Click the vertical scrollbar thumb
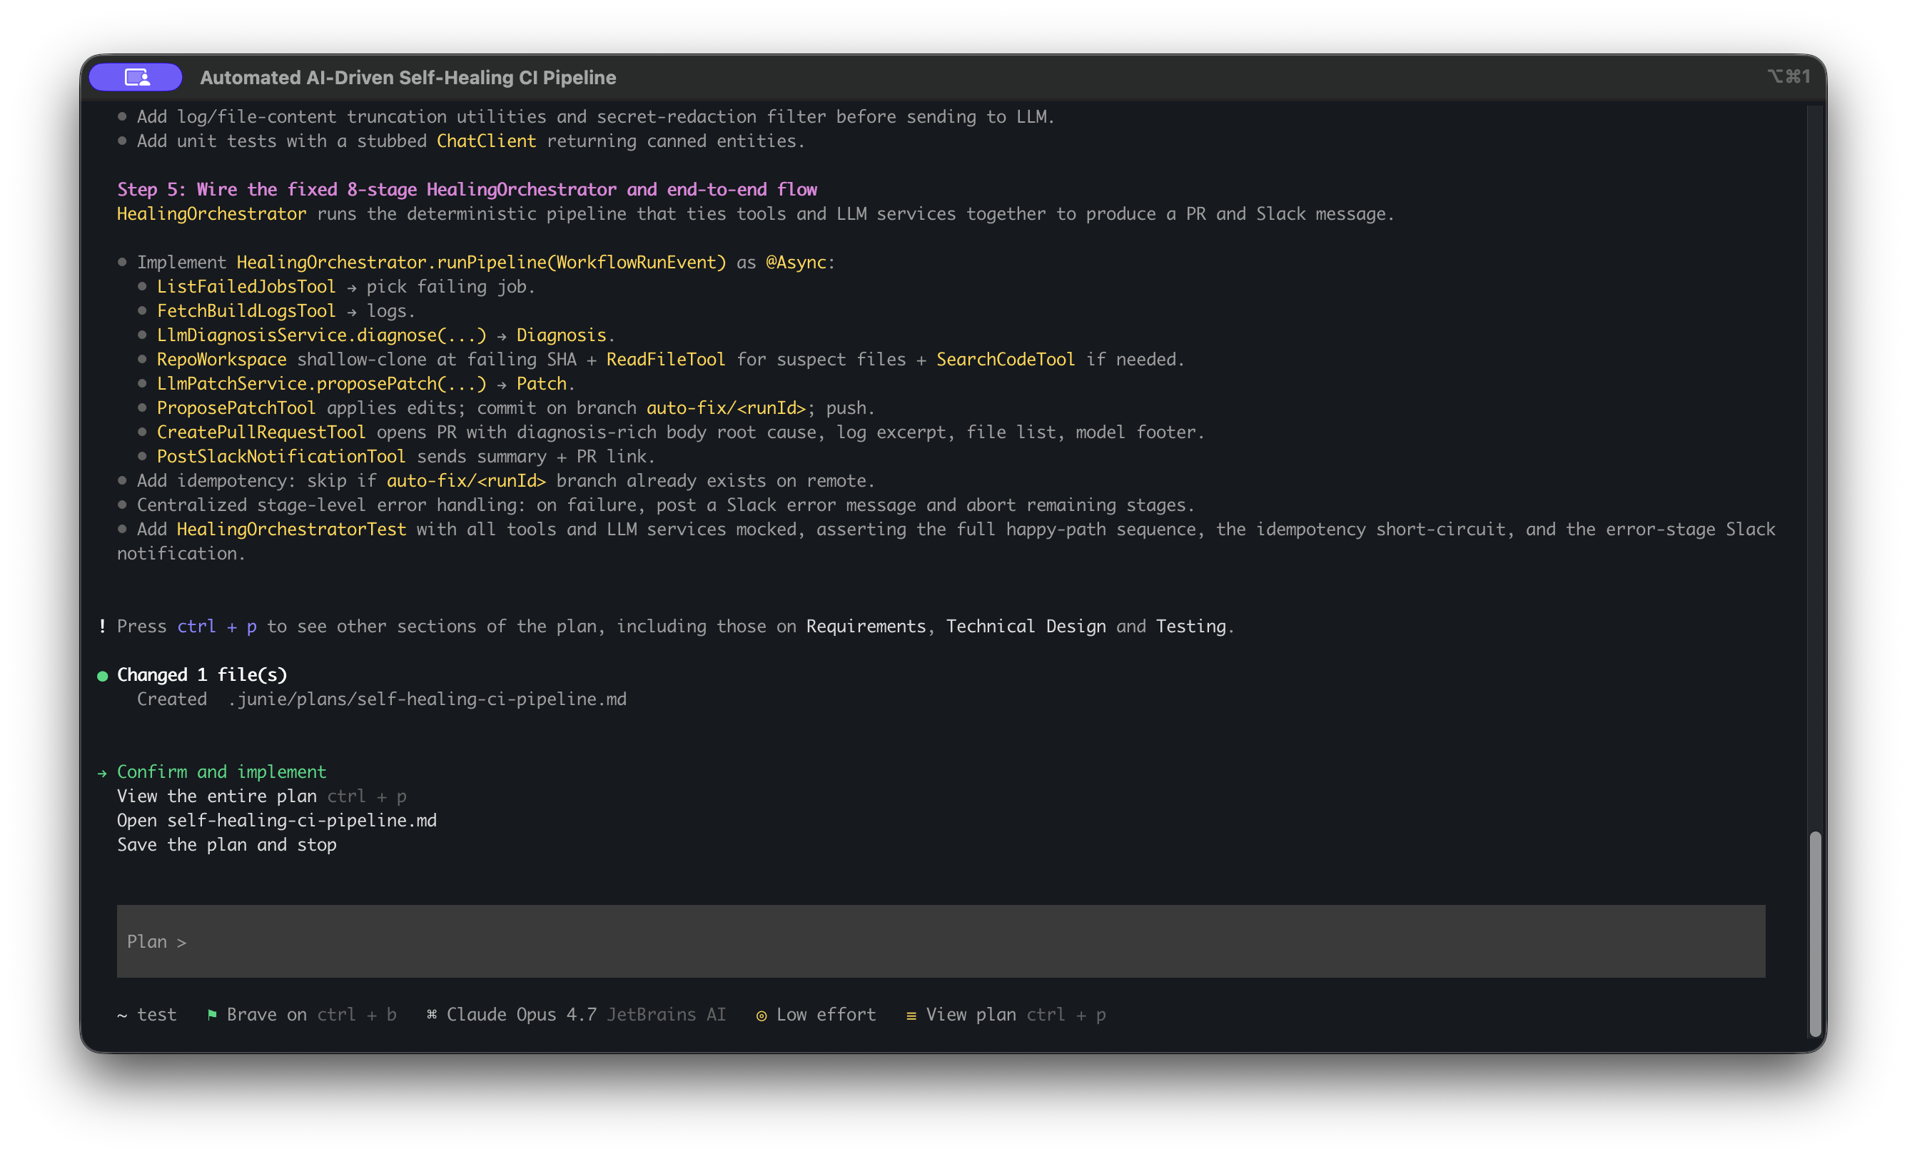Screen dimensions: 1907x1159 coord(1815,933)
